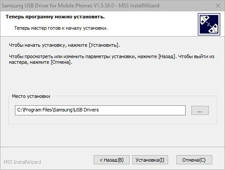The image size is (225, 170).
Task: Click the 'Место установки' group label
Action: (31, 96)
